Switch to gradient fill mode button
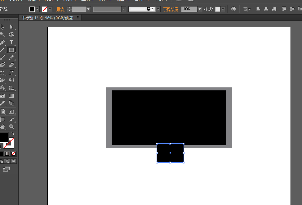This screenshot has width=302, height=205. click(x=7, y=154)
